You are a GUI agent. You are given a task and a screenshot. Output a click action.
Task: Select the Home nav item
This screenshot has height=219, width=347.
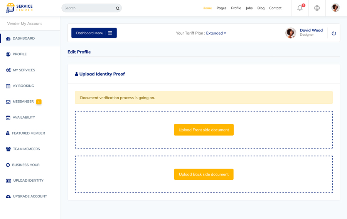tap(207, 8)
